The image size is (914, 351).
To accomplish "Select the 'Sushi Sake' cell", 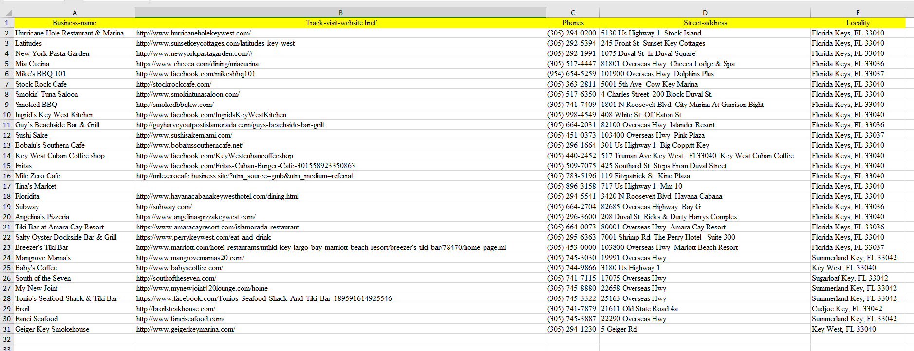I will (x=75, y=135).
